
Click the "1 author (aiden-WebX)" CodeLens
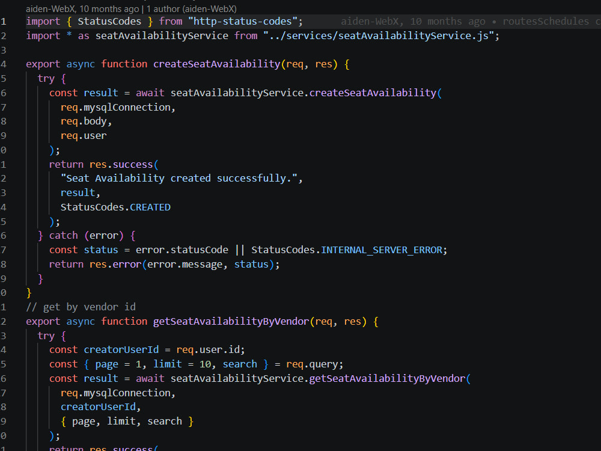pos(192,9)
